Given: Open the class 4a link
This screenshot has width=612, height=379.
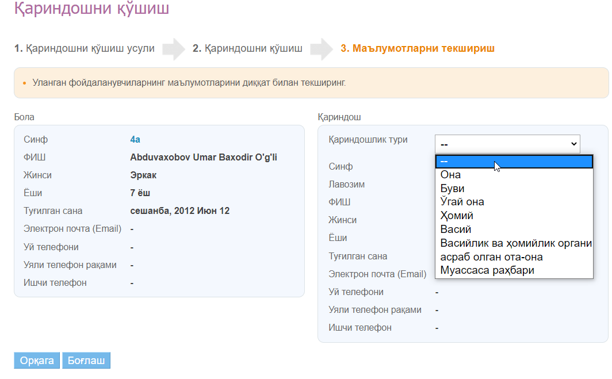Looking at the screenshot, I should tap(135, 139).
